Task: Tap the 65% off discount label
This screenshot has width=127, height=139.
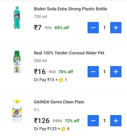Action: (x=62, y=28)
